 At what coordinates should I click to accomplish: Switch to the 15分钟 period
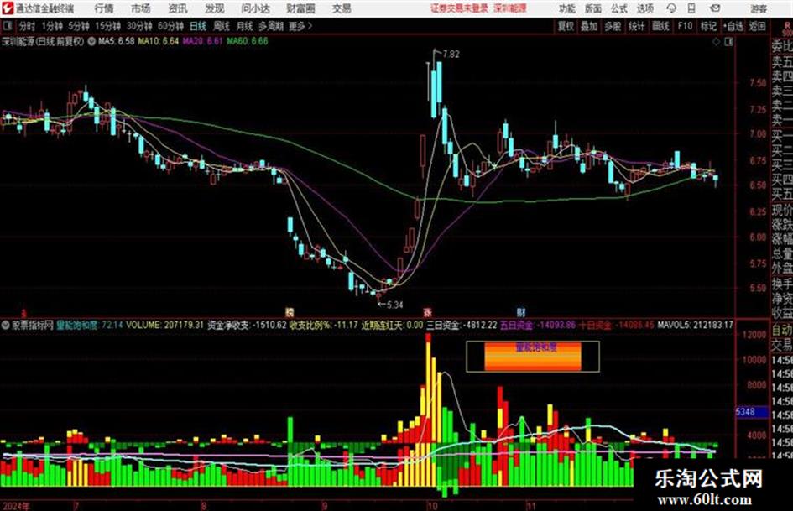(107, 26)
